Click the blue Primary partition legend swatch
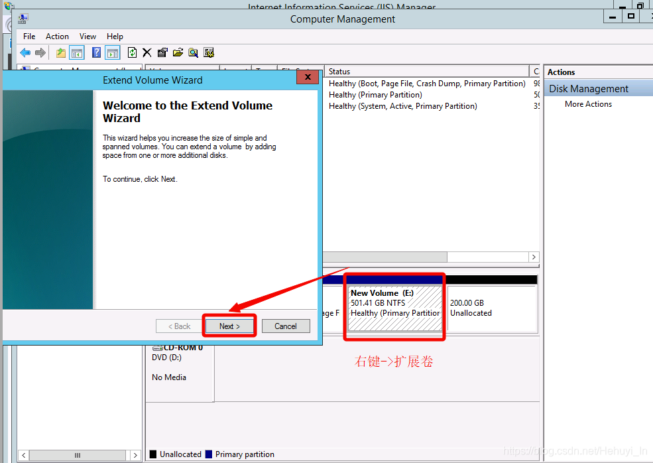 click(x=209, y=454)
